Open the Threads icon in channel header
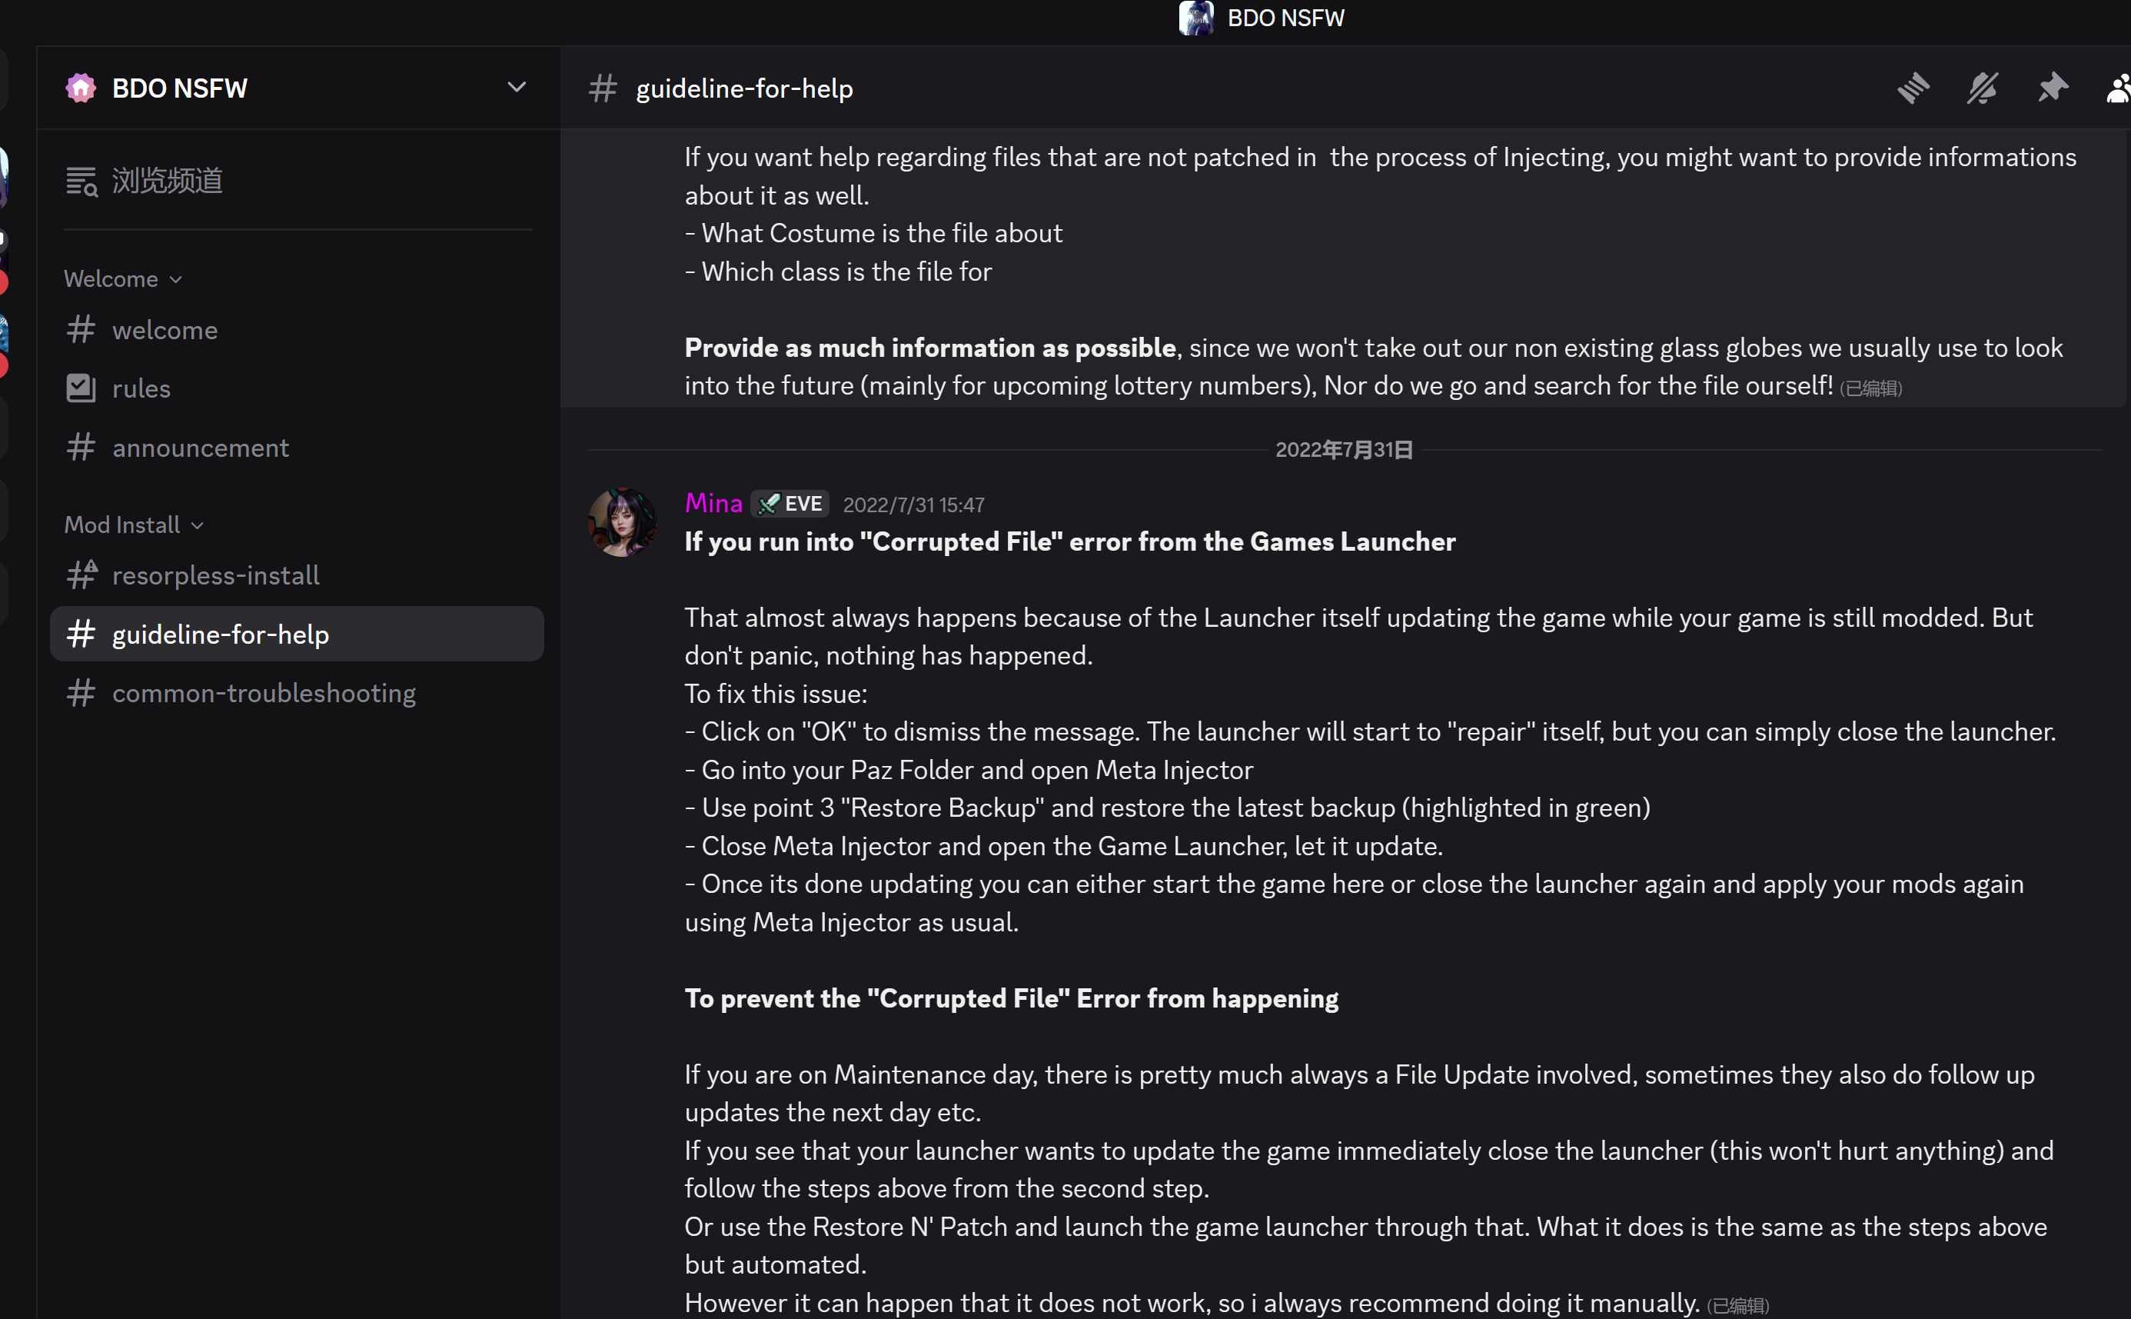The width and height of the screenshot is (2131, 1319). (x=1913, y=88)
